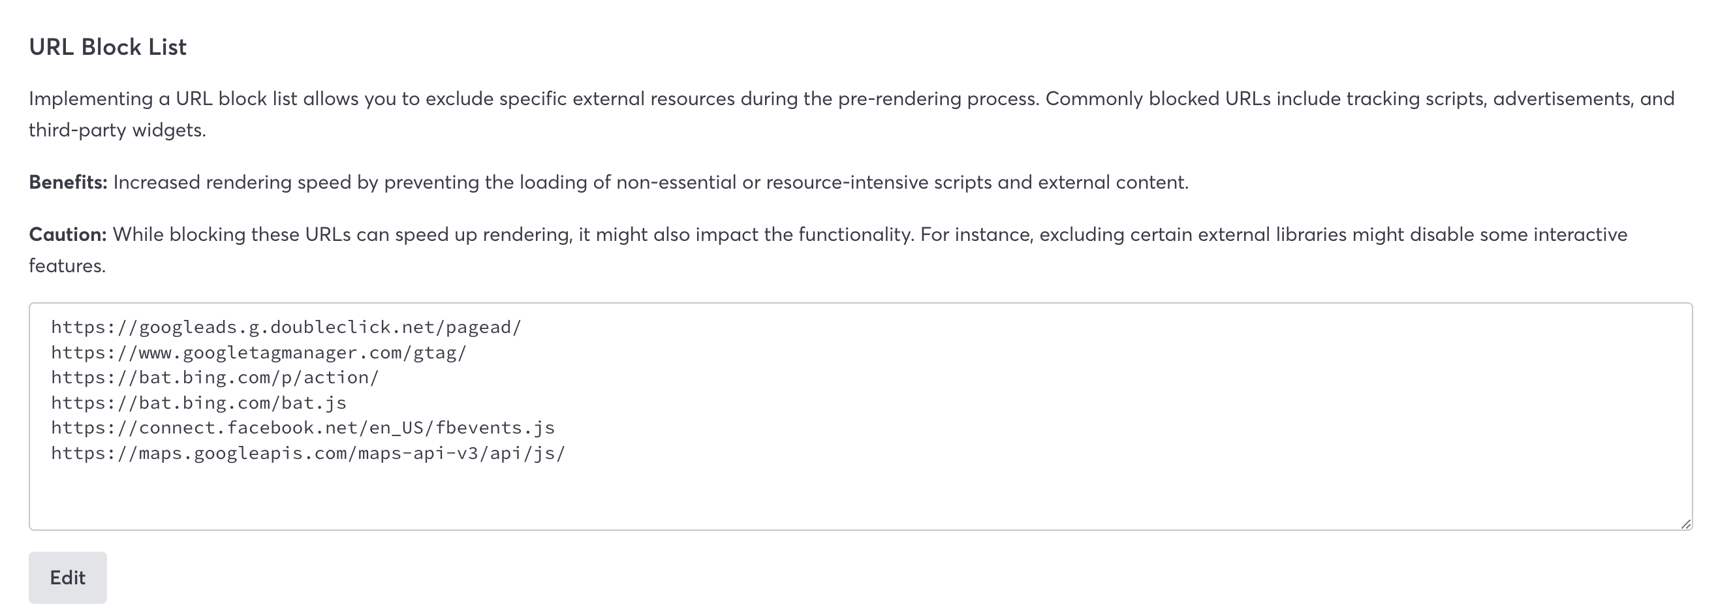
Task: Click the googleads doubleclick URL line
Action: coord(286,327)
